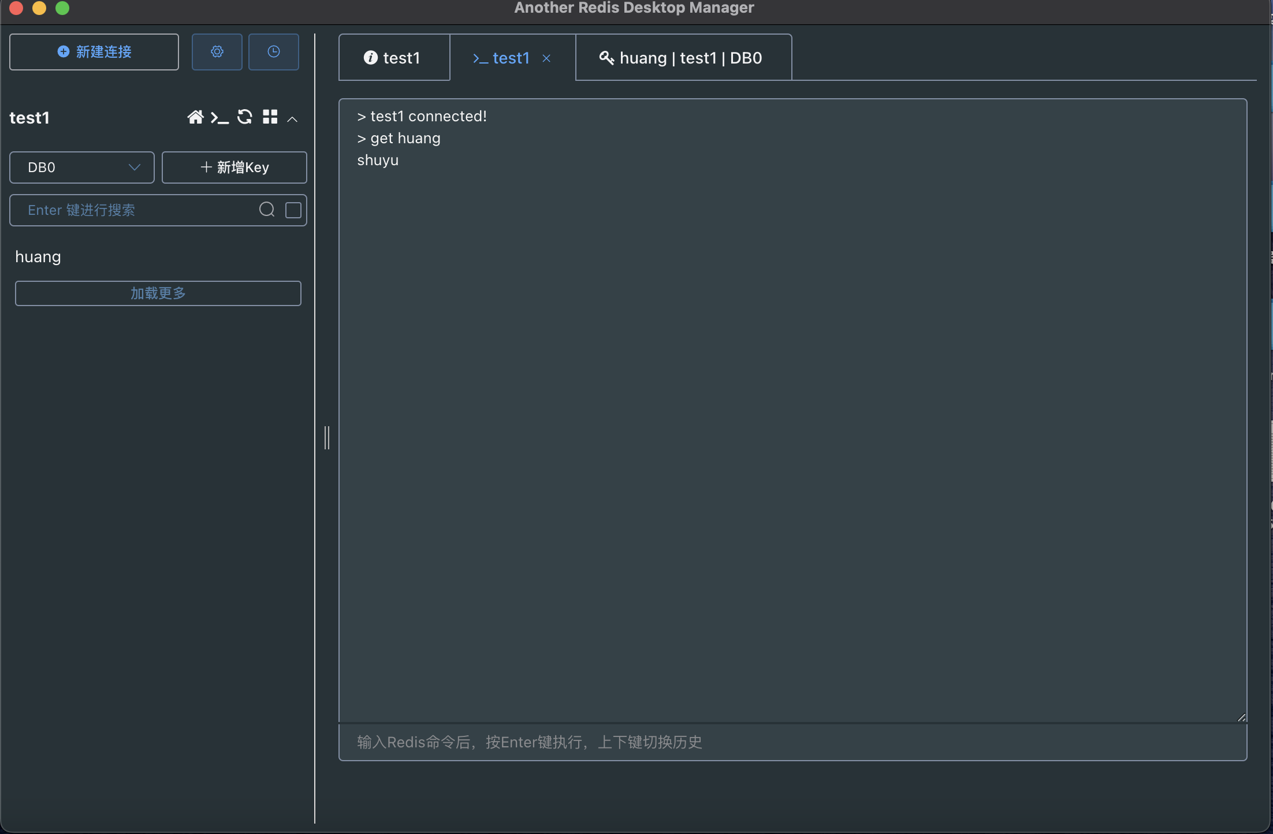Close the test1 console tab

[546, 58]
